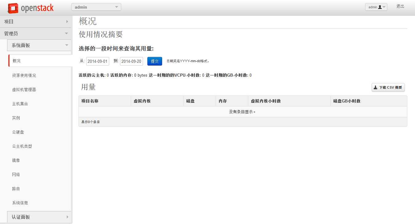Click the end date field 2014-09-20
Image resolution: width=415 pixels, height=224 pixels.
[131, 61]
